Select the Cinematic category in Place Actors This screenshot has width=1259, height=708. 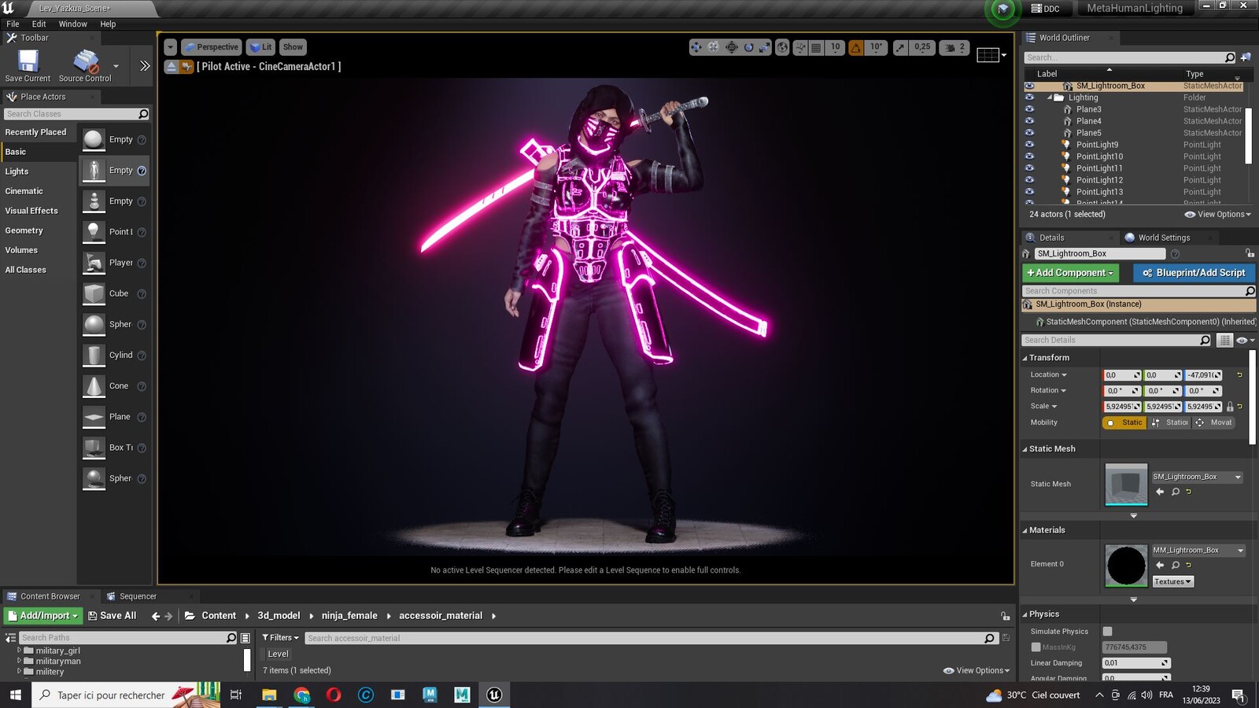coord(24,191)
